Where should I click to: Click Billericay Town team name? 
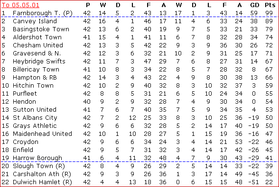click(36, 69)
